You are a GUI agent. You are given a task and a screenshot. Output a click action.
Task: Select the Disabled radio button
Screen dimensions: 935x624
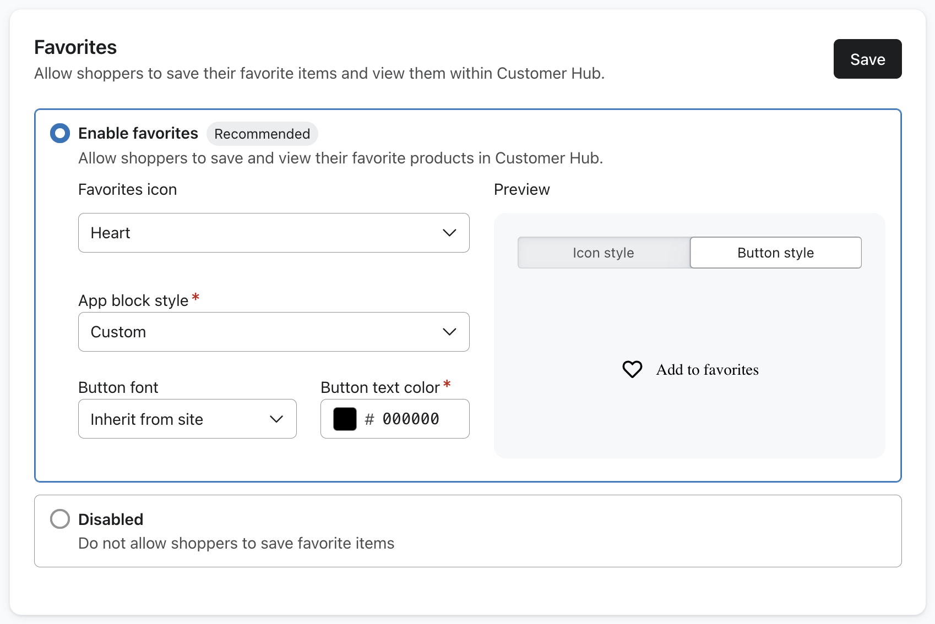coord(60,519)
